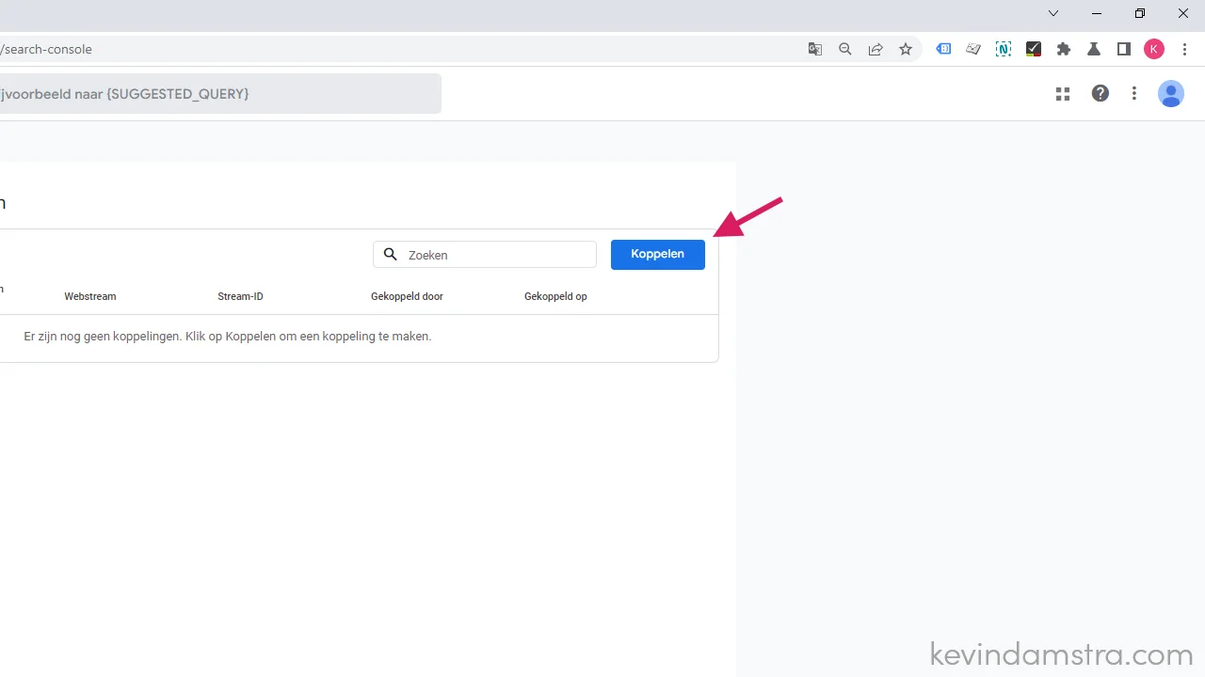Open the blue tag extension icon
Screen dimensions: 1205x677
(x=943, y=49)
